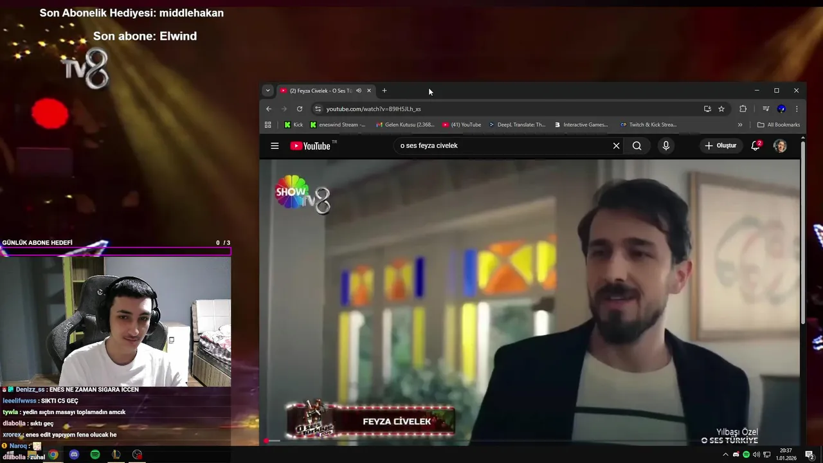Mute the tab via its speaker icon
Screen dimensions: 823x463
tap(359, 91)
